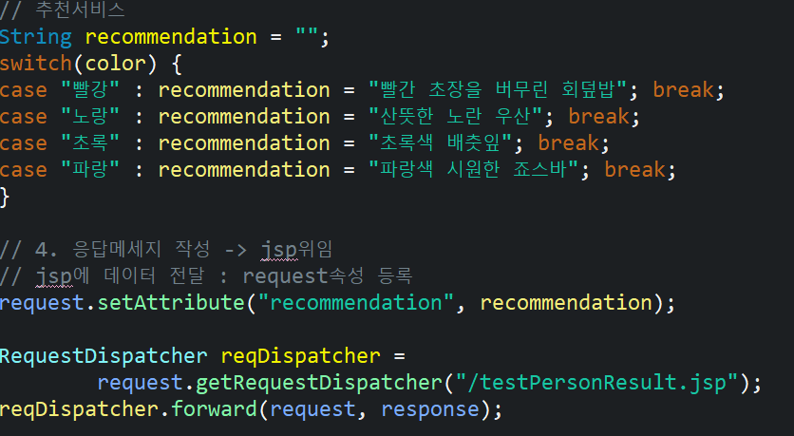Click the recommendation variable argument in setAttribute
794x436 pixels.
click(566, 303)
